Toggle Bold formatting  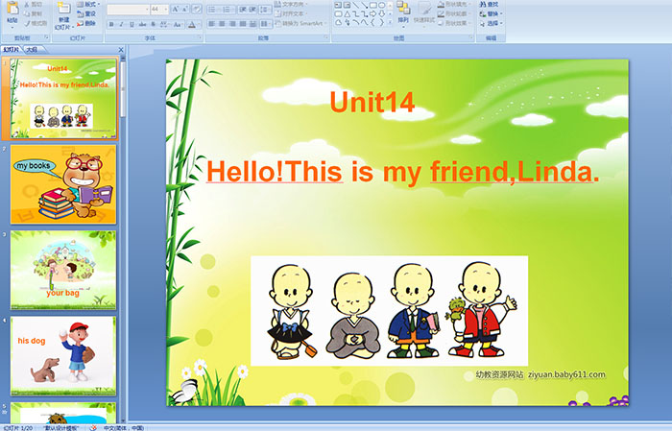tap(111, 24)
